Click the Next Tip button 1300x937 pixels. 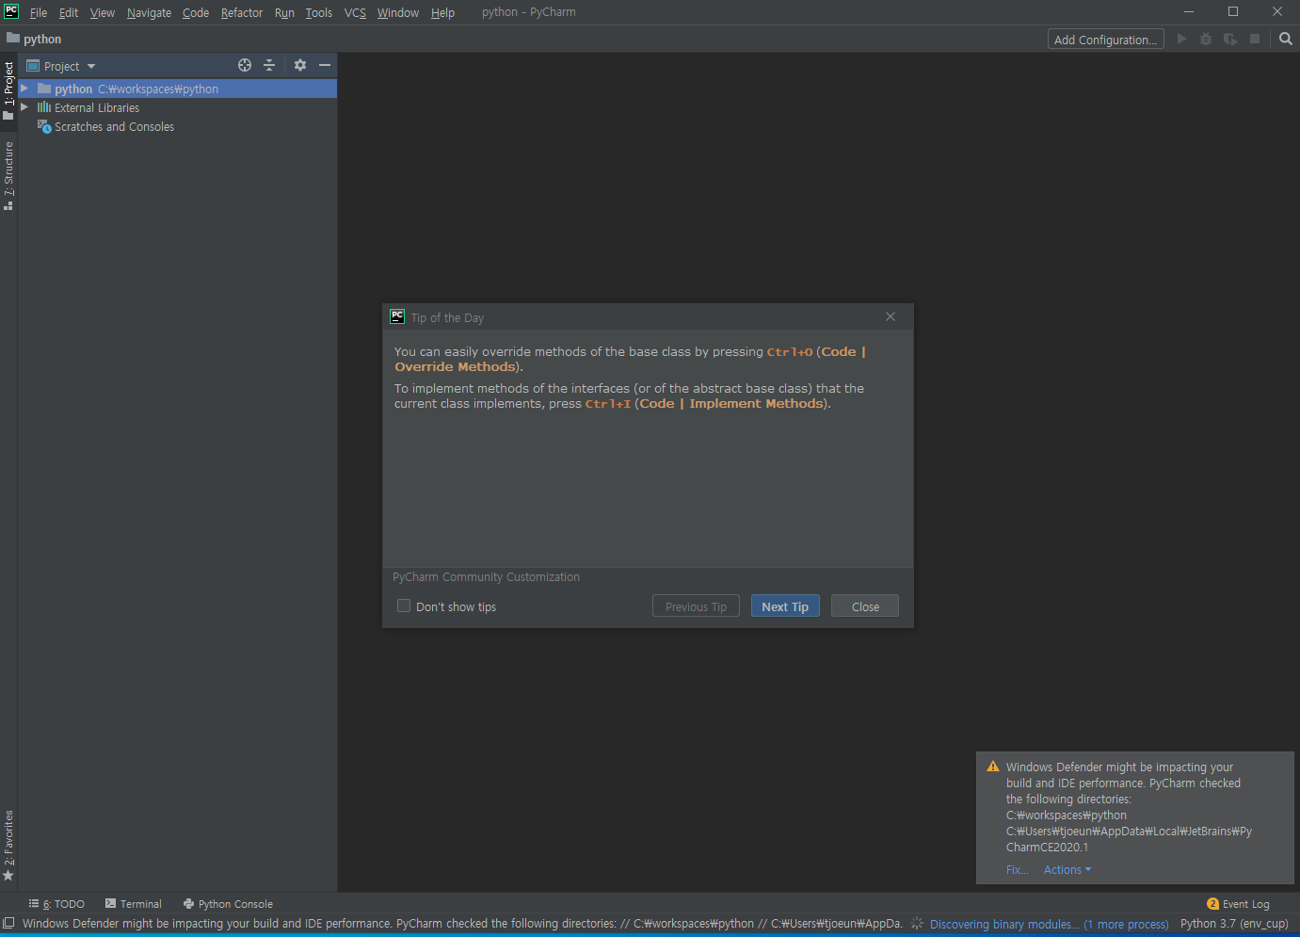tap(785, 606)
